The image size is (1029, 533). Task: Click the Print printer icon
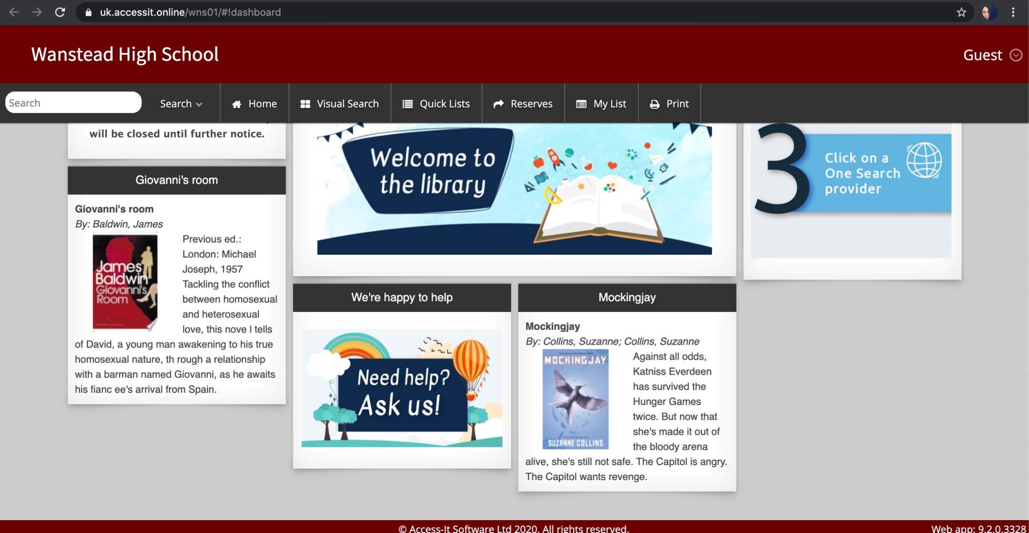(x=654, y=104)
